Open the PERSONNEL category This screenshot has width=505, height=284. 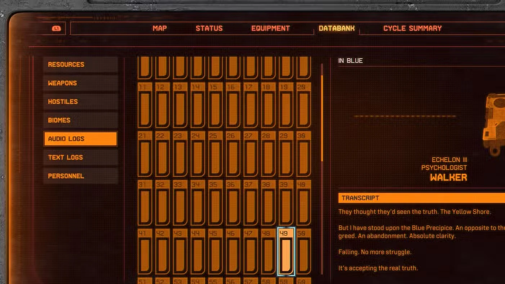pyautogui.click(x=81, y=176)
